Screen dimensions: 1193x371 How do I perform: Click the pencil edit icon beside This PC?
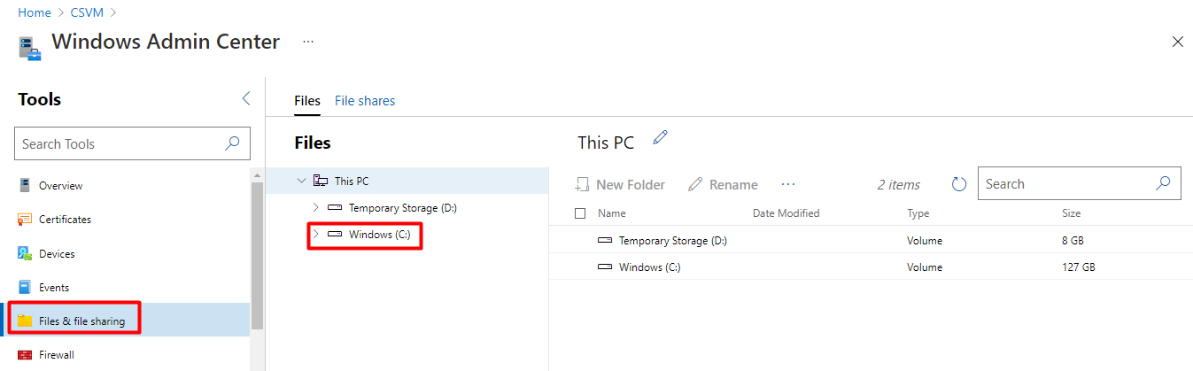click(x=660, y=137)
